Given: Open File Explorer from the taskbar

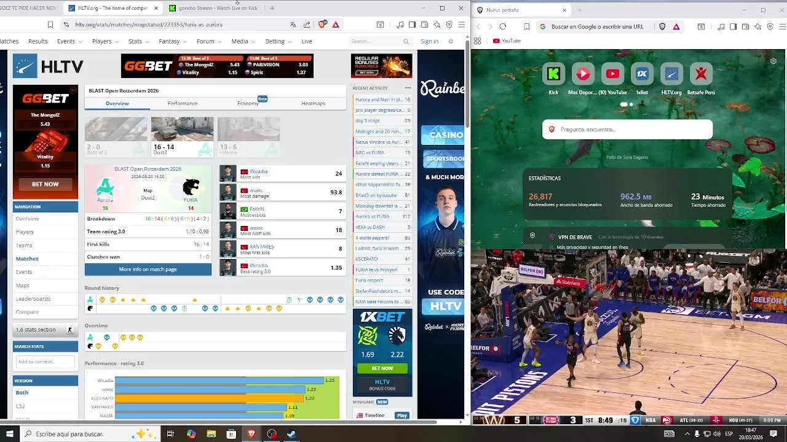Looking at the screenshot, I should pyautogui.click(x=212, y=434).
